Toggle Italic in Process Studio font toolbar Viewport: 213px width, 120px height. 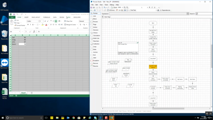pos(152,7)
